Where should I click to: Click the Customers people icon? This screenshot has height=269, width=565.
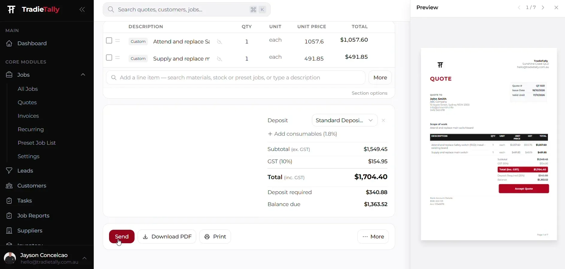(x=9, y=186)
